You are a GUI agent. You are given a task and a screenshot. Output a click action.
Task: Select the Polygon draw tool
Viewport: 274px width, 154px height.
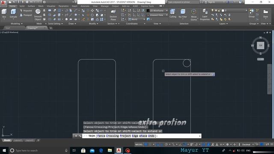pos(66,19)
